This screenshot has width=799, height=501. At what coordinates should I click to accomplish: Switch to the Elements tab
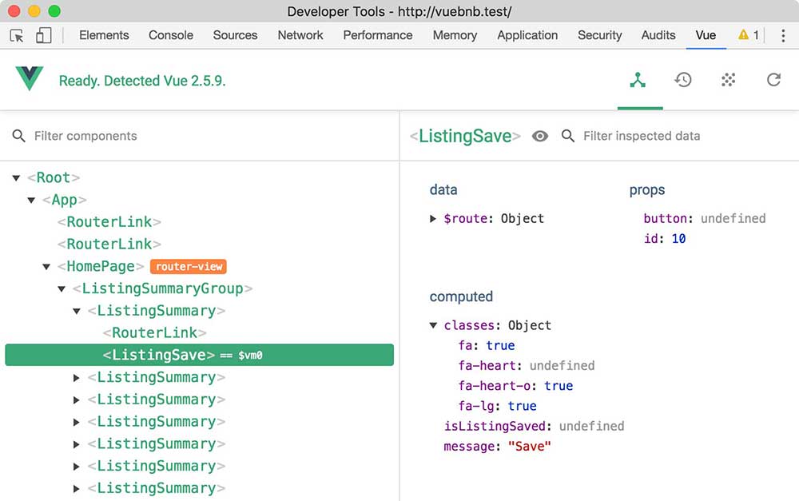(104, 35)
